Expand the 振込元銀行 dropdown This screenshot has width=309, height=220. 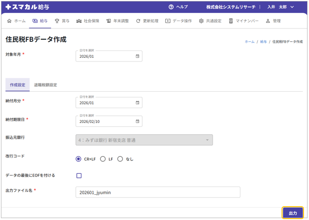[x=144, y=140]
